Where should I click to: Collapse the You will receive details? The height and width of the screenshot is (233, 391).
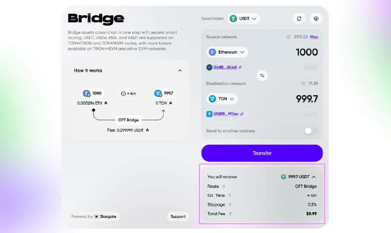[314, 177]
